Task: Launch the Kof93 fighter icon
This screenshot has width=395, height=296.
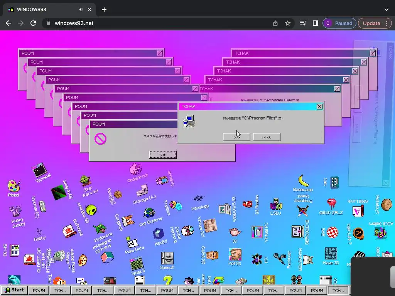Action: (x=235, y=254)
